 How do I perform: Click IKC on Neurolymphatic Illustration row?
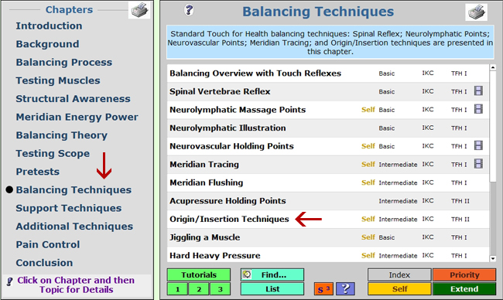(x=428, y=128)
